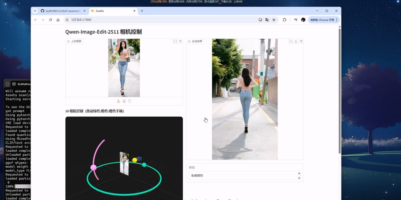Expand the generated result image to fullscreen

tap(291, 41)
